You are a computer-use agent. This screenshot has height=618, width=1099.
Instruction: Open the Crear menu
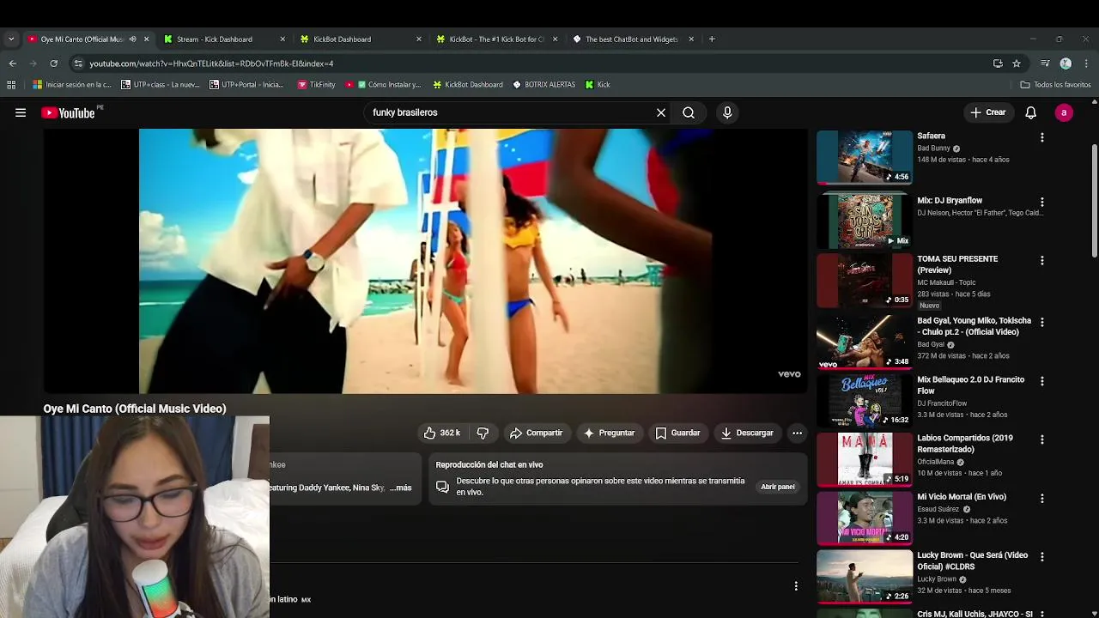coord(987,112)
